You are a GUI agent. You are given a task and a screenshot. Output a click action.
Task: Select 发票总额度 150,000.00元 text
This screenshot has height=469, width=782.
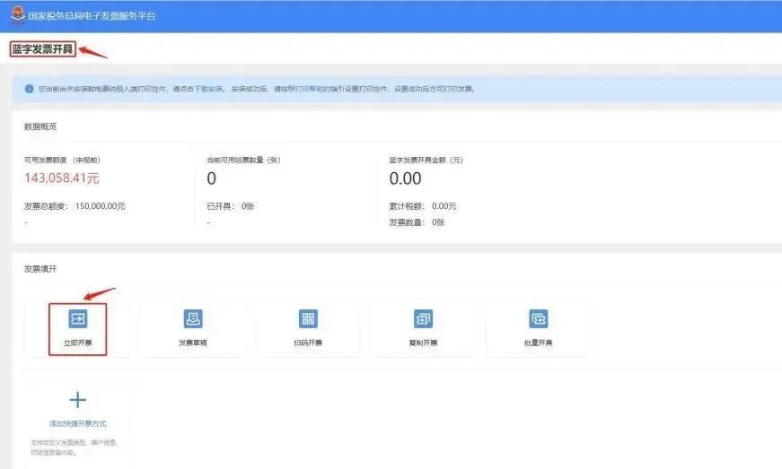(75, 206)
